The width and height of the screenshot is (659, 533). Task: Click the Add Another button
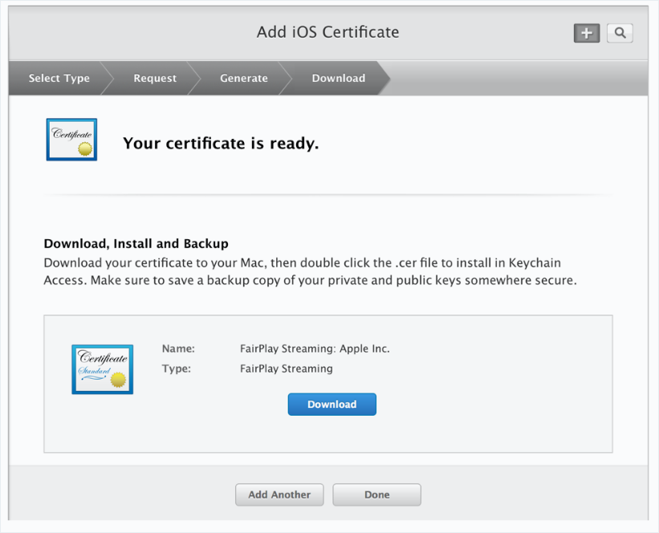[x=279, y=494]
